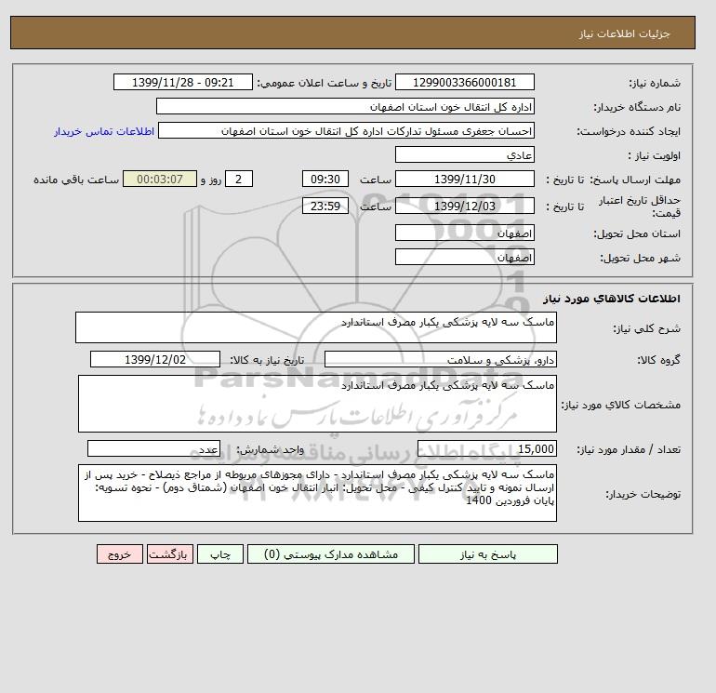Click the اولویت نیاز label

(654, 155)
